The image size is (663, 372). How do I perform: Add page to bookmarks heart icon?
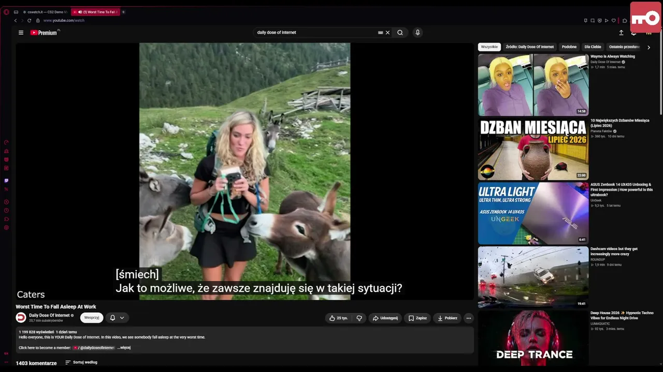pyautogui.click(x=614, y=21)
